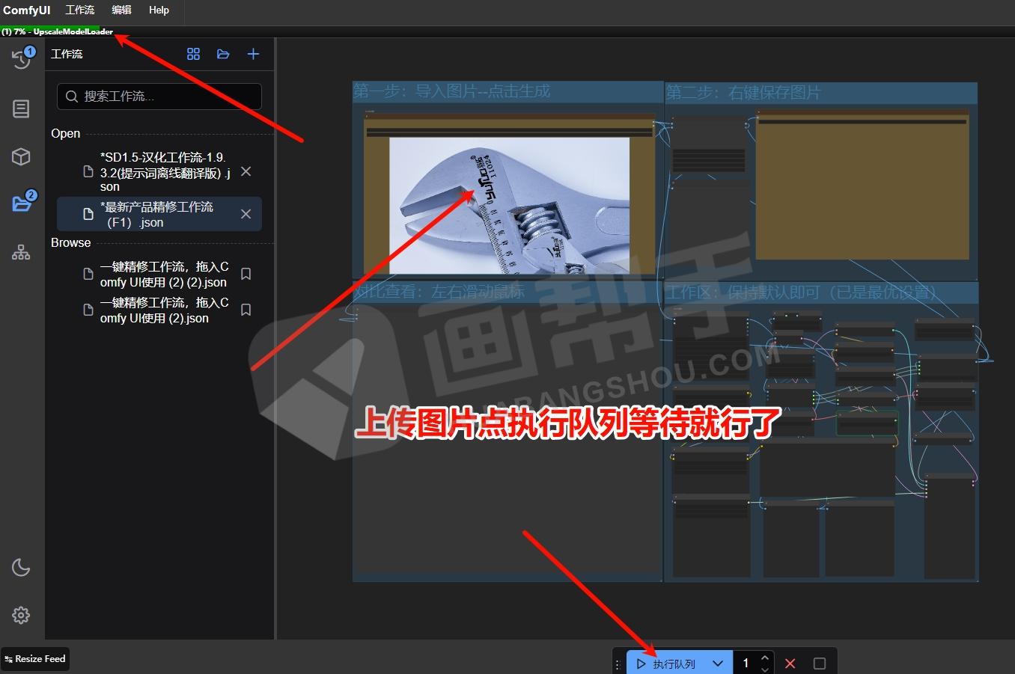Bookmark the 一键精修工作流 (2).json workflow
Viewport: 1015px width, 674px height.
pyautogui.click(x=246, y=310)
